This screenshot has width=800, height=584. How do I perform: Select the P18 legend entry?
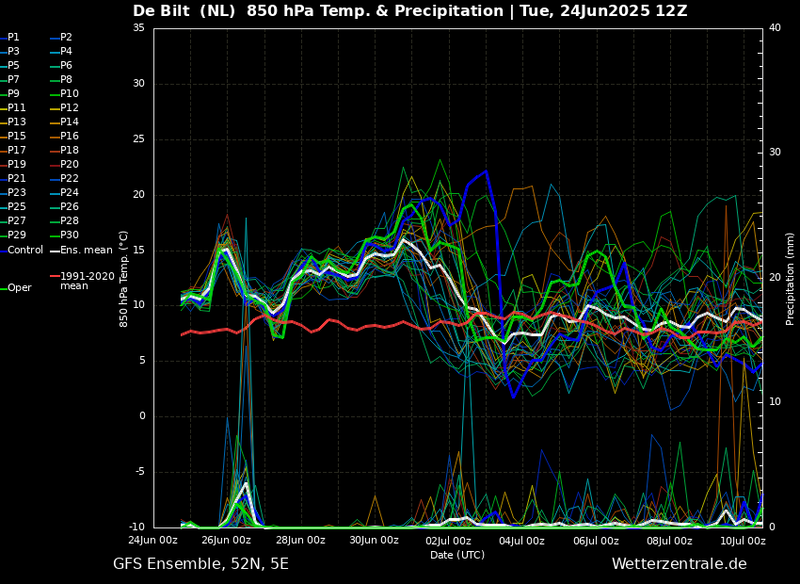pyautogui.click(x=69, y=151)
